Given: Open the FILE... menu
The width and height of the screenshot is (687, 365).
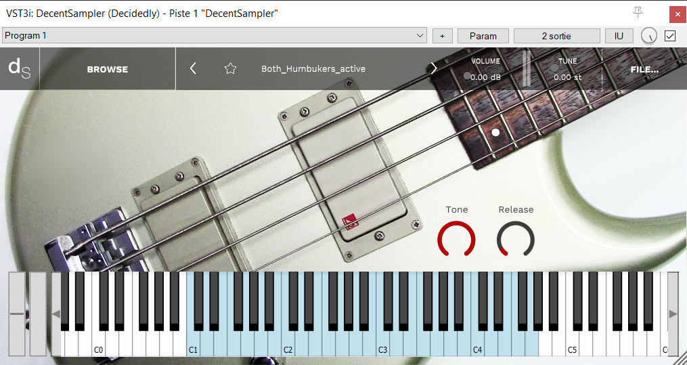Looking at the screenshot, I should [x=644, y=69].
